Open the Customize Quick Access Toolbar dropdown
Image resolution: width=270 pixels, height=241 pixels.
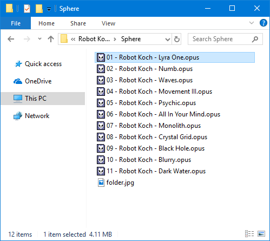[49, 9]
